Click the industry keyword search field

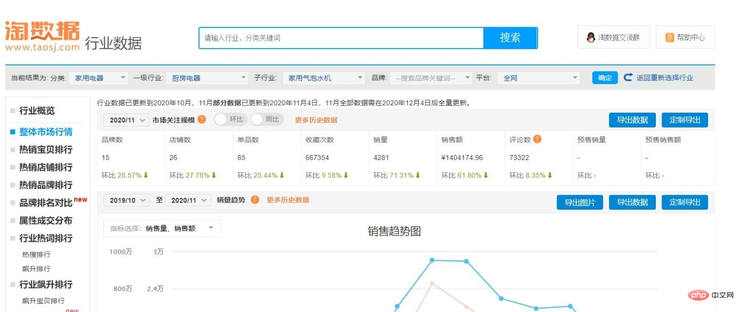pyautogui.click(x=341, y=38)
